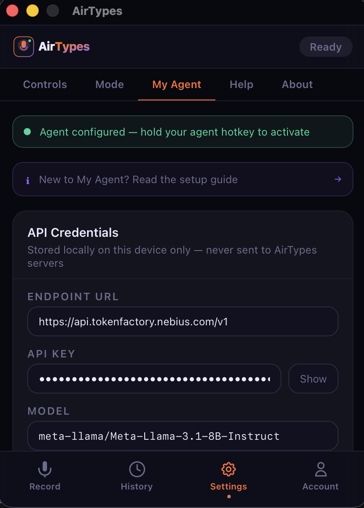Click the AirTypes microphone logo icon

coord(24,47)
